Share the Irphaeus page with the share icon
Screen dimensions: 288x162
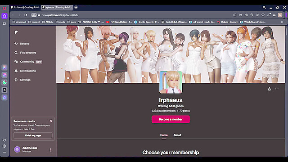(269, 89)
